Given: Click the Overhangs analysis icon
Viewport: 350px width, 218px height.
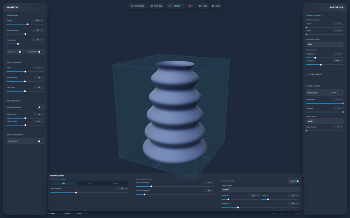Looking at the screenshot, I should click(x=132, y=6).
